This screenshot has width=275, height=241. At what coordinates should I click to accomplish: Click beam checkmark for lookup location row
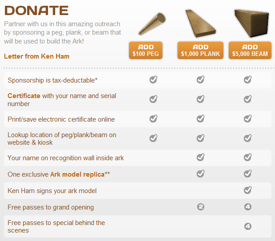coord(248,138)
